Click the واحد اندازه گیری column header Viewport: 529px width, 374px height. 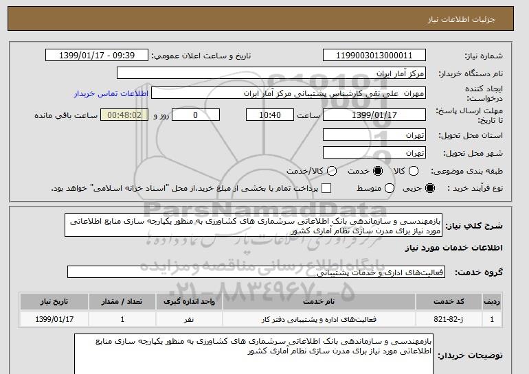(189, 301)
